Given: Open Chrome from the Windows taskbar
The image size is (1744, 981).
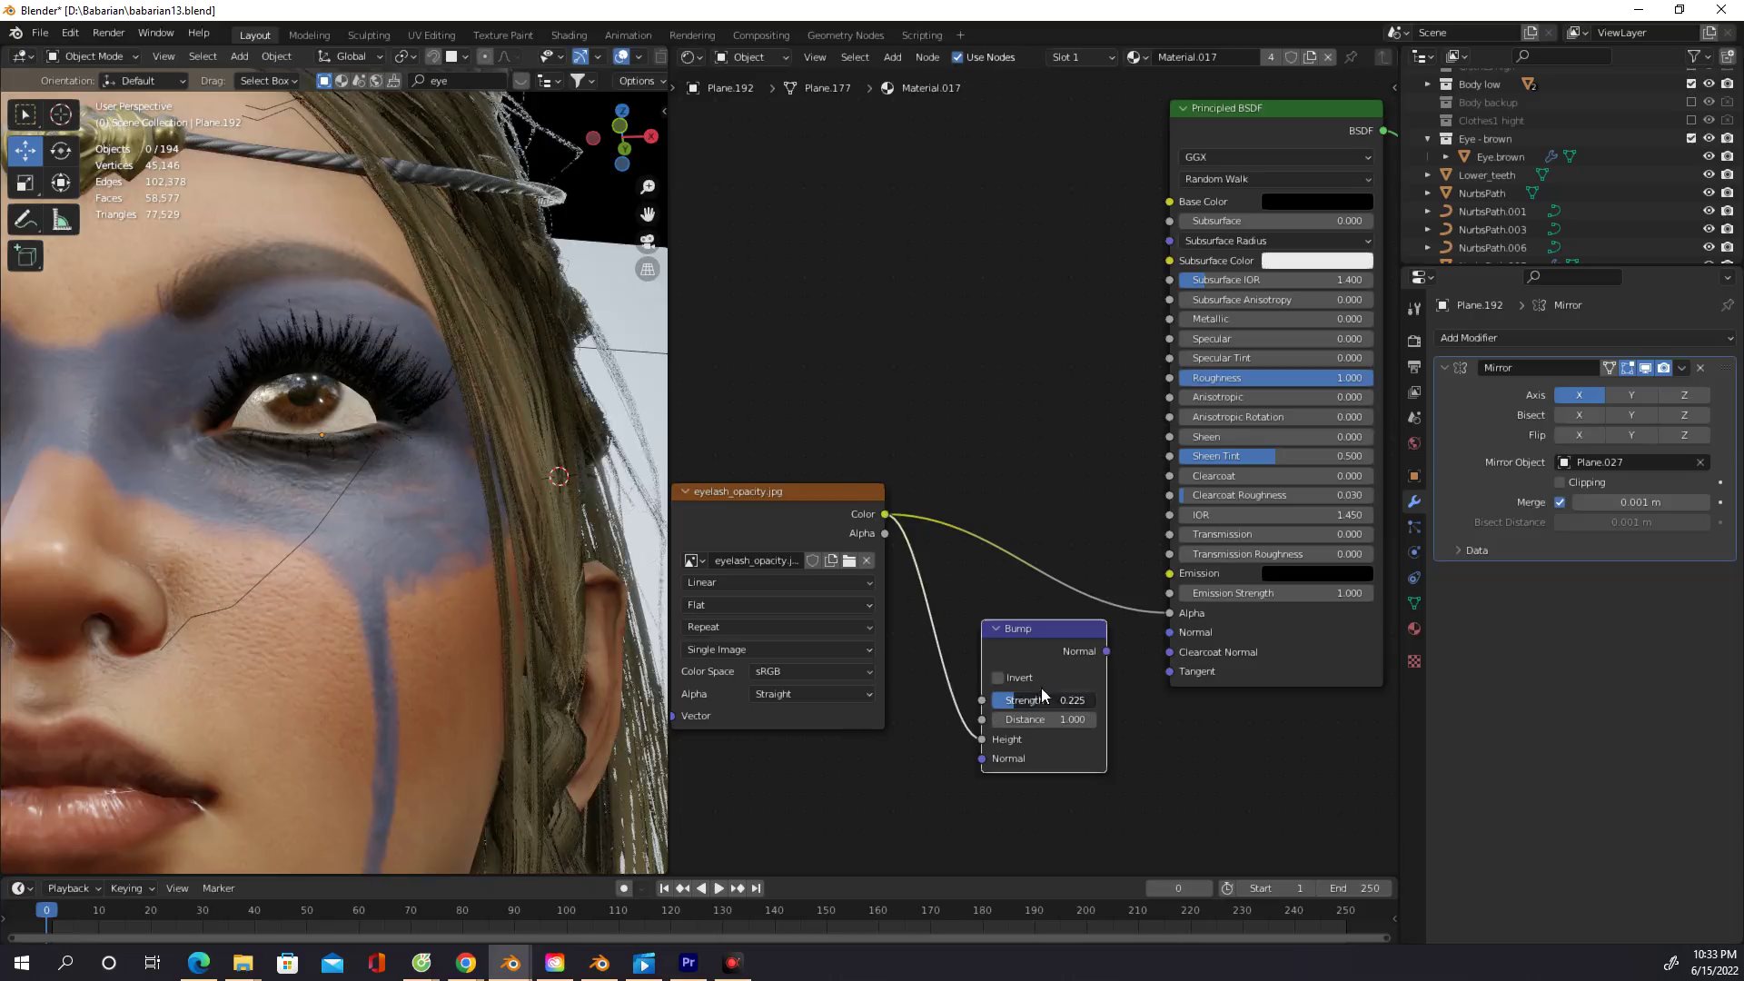Looking at the screenshot, I should tap(466, 963).
